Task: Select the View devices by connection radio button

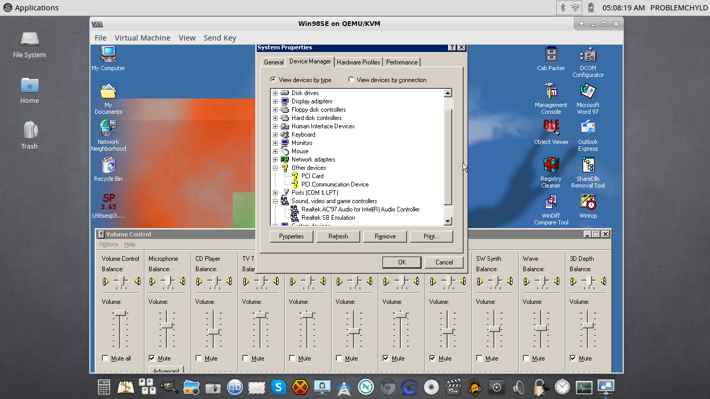Action: (351, 80)
